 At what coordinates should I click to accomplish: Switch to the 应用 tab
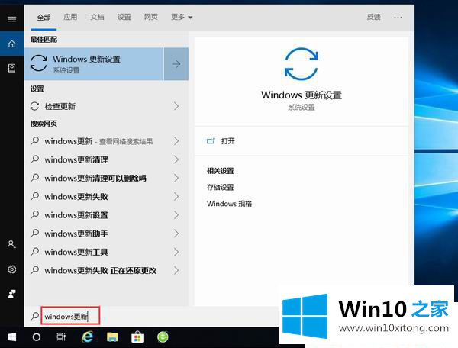pos(70,17)
